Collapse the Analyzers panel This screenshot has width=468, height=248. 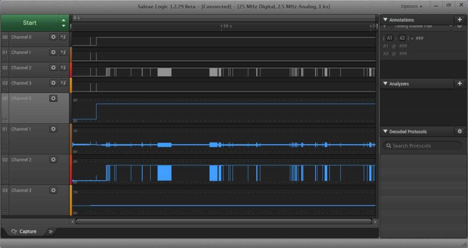click(x=385, y=84)
